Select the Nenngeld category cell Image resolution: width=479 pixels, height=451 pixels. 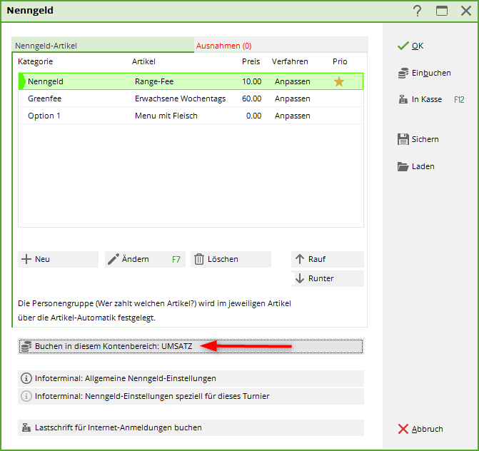(x=46, y=81)
